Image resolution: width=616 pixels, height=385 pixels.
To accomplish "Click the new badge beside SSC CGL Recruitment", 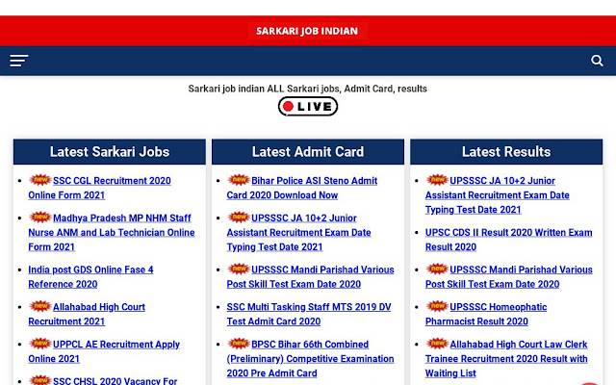I will pos(40,180).
